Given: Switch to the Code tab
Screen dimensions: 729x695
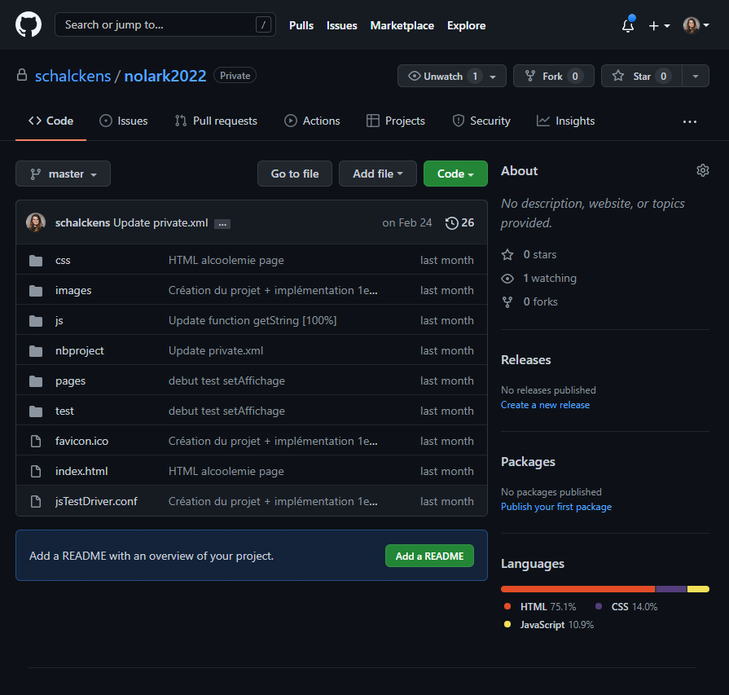Looking at the screenshot, I should pos(51,121).
